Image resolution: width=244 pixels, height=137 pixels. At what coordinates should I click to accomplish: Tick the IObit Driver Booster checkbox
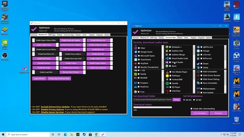tap(201, 75)
